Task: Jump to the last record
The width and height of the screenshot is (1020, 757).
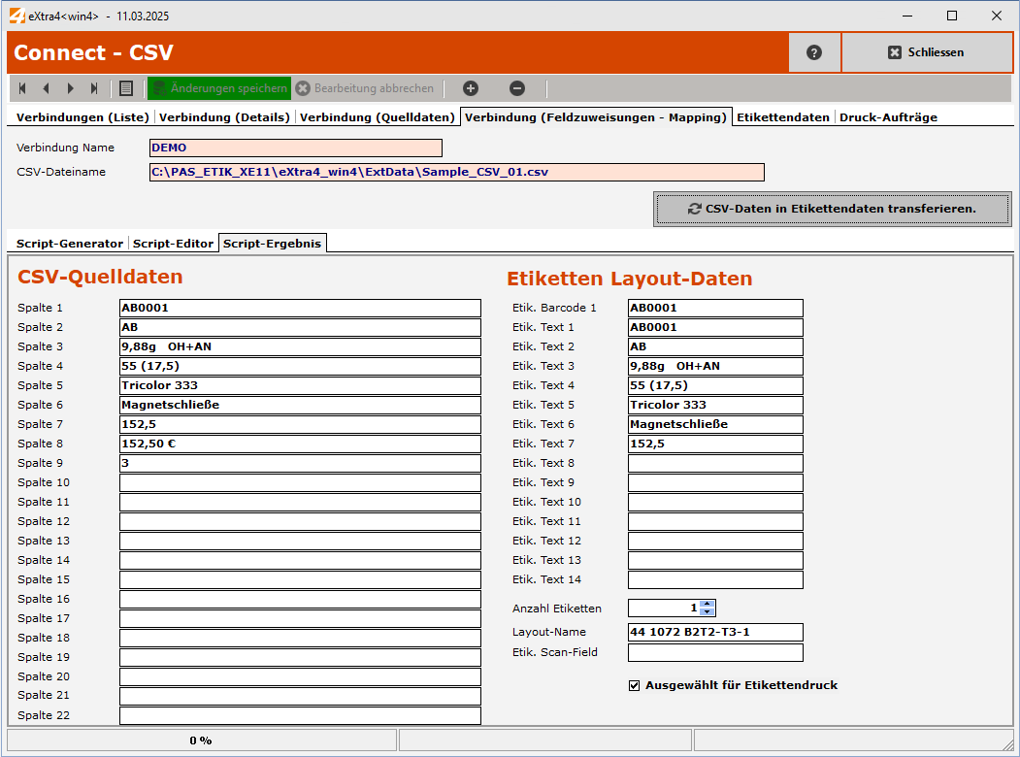Action: 94,88
